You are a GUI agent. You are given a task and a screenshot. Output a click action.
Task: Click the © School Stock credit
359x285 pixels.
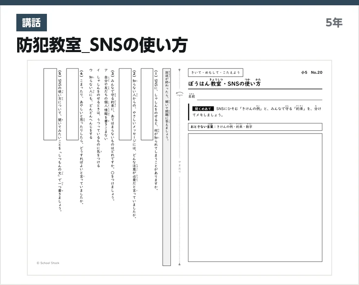[x=48, y=263]
